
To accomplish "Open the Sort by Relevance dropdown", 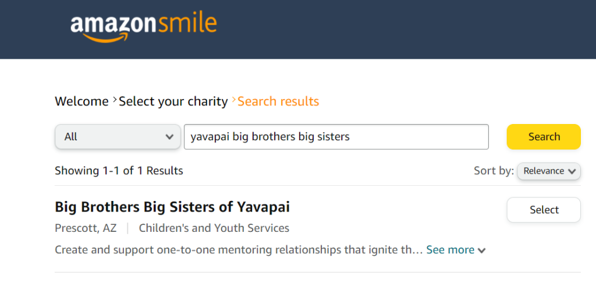I will coord(548,171).
